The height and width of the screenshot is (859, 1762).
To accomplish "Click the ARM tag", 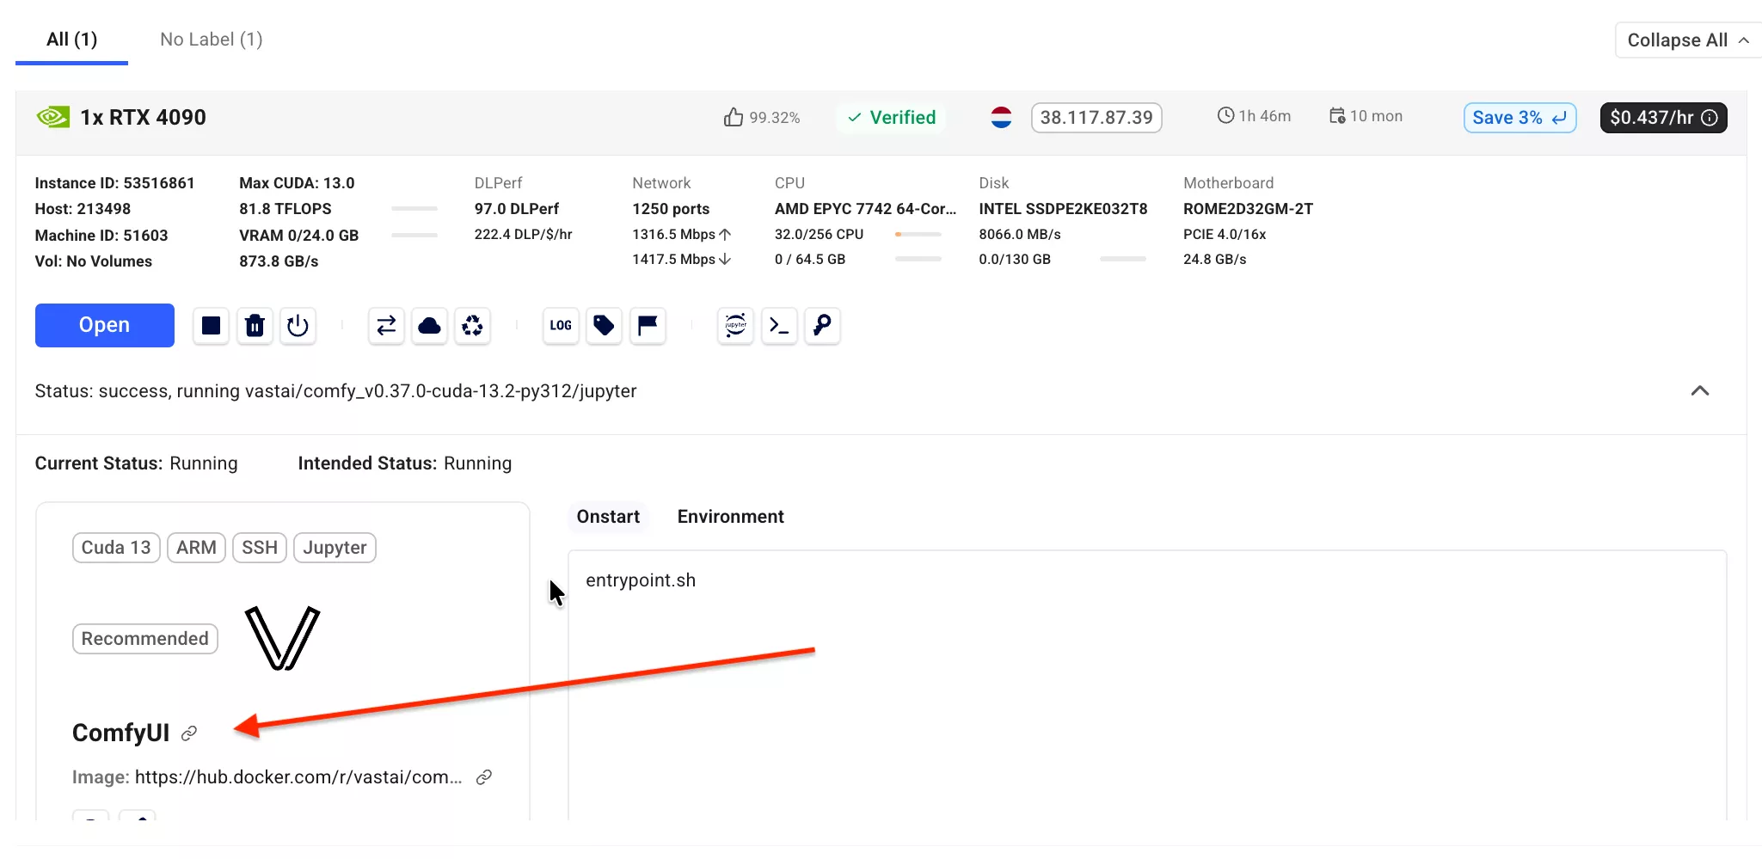I will pyautogui.click(x=196, y=548).
